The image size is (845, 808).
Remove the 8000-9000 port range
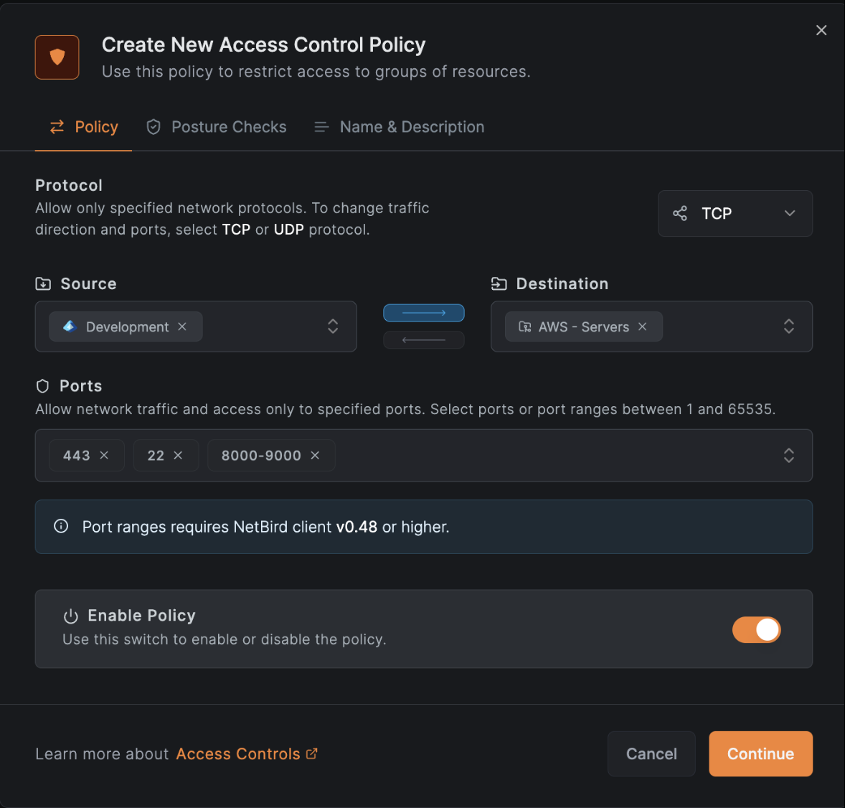[315, 456]
